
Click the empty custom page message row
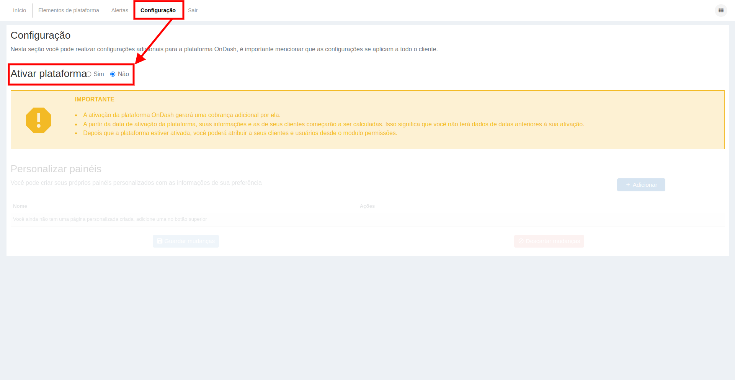[367, 219]
